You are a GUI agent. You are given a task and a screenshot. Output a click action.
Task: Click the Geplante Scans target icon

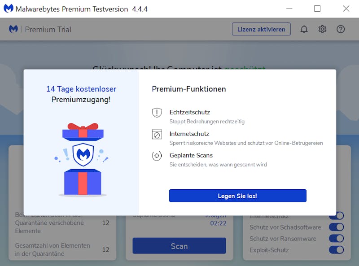157,156
